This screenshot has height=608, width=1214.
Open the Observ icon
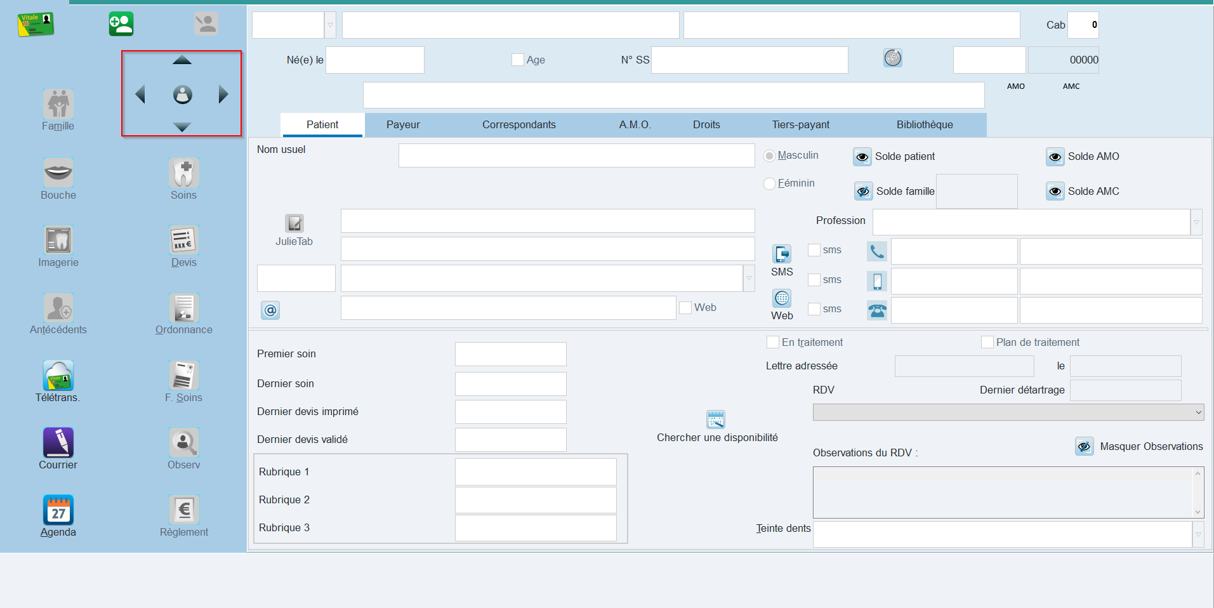(x=184, y=442)
